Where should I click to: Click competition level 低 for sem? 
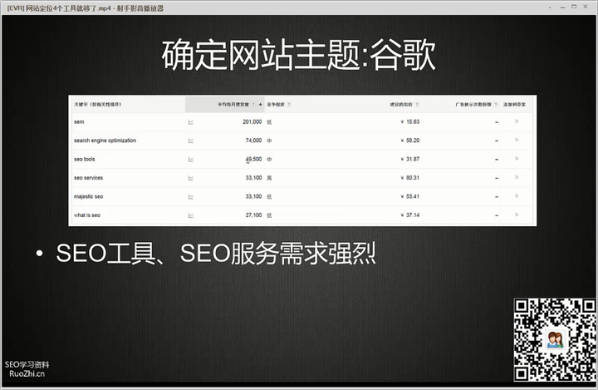coord(269,122)
